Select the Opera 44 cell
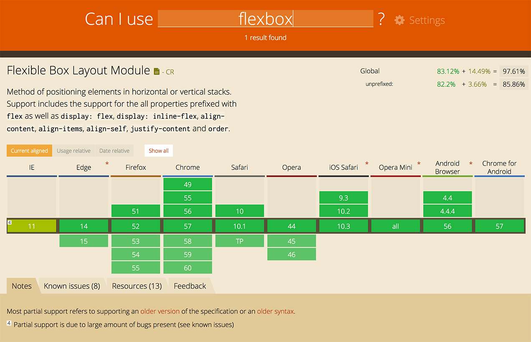The height and width of the screenshot is (342, 531). pyautogui.click(x=292, y=226)
